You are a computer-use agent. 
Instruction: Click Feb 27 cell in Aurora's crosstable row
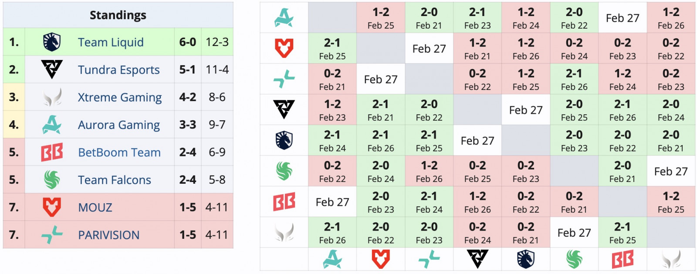(623, 18)
